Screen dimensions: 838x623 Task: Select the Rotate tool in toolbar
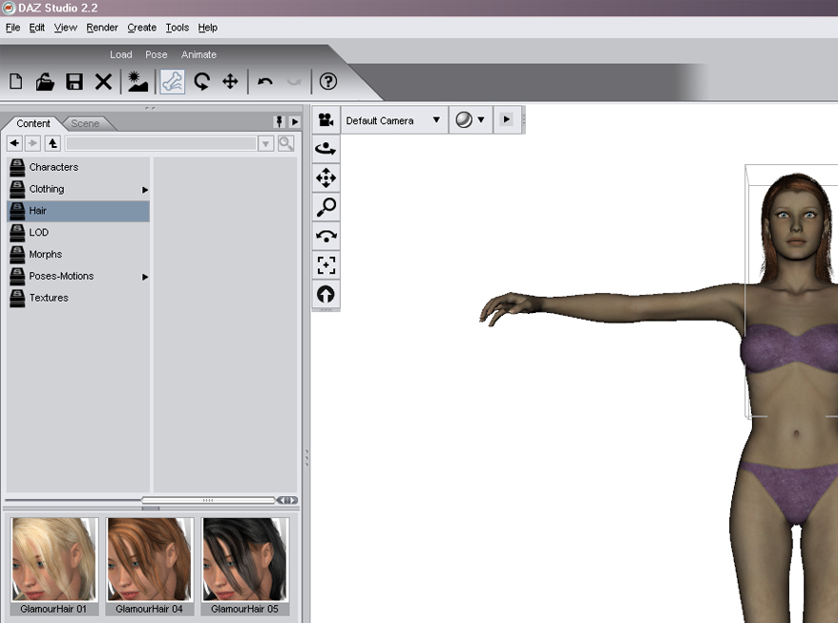tap(201, 82)
